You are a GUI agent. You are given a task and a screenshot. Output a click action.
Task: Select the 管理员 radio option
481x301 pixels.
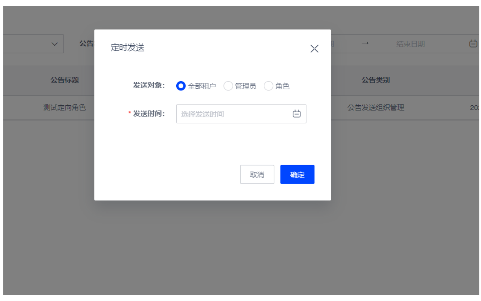(228, 86)
